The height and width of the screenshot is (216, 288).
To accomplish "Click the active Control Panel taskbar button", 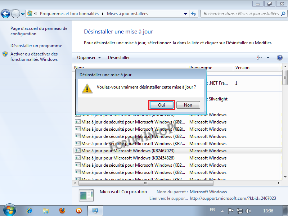I will 95,211.
